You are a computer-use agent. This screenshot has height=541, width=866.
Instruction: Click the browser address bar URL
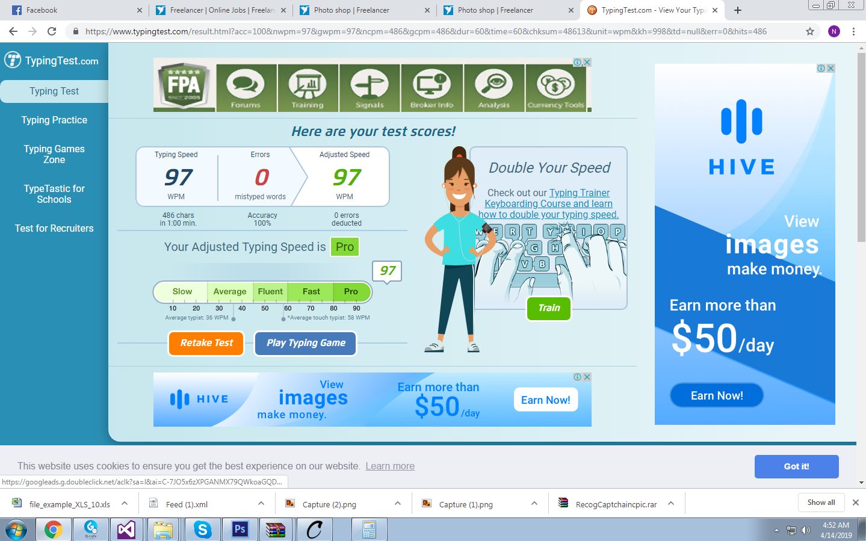[x=425, y=31]
